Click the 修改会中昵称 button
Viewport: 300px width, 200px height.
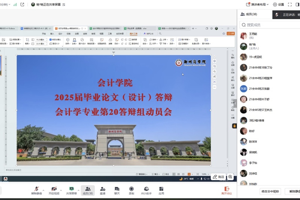[270, 191]
